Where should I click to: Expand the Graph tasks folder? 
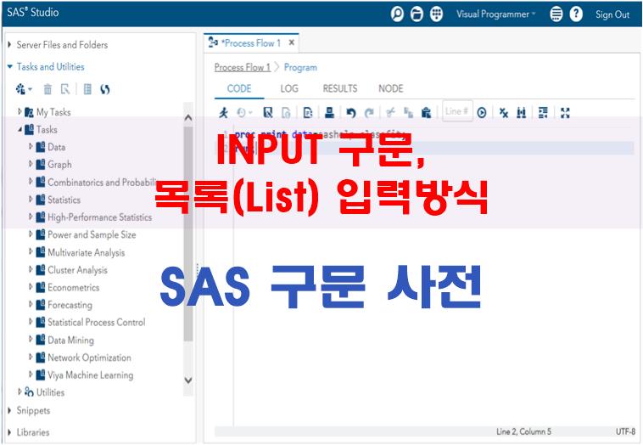(31, 164)
